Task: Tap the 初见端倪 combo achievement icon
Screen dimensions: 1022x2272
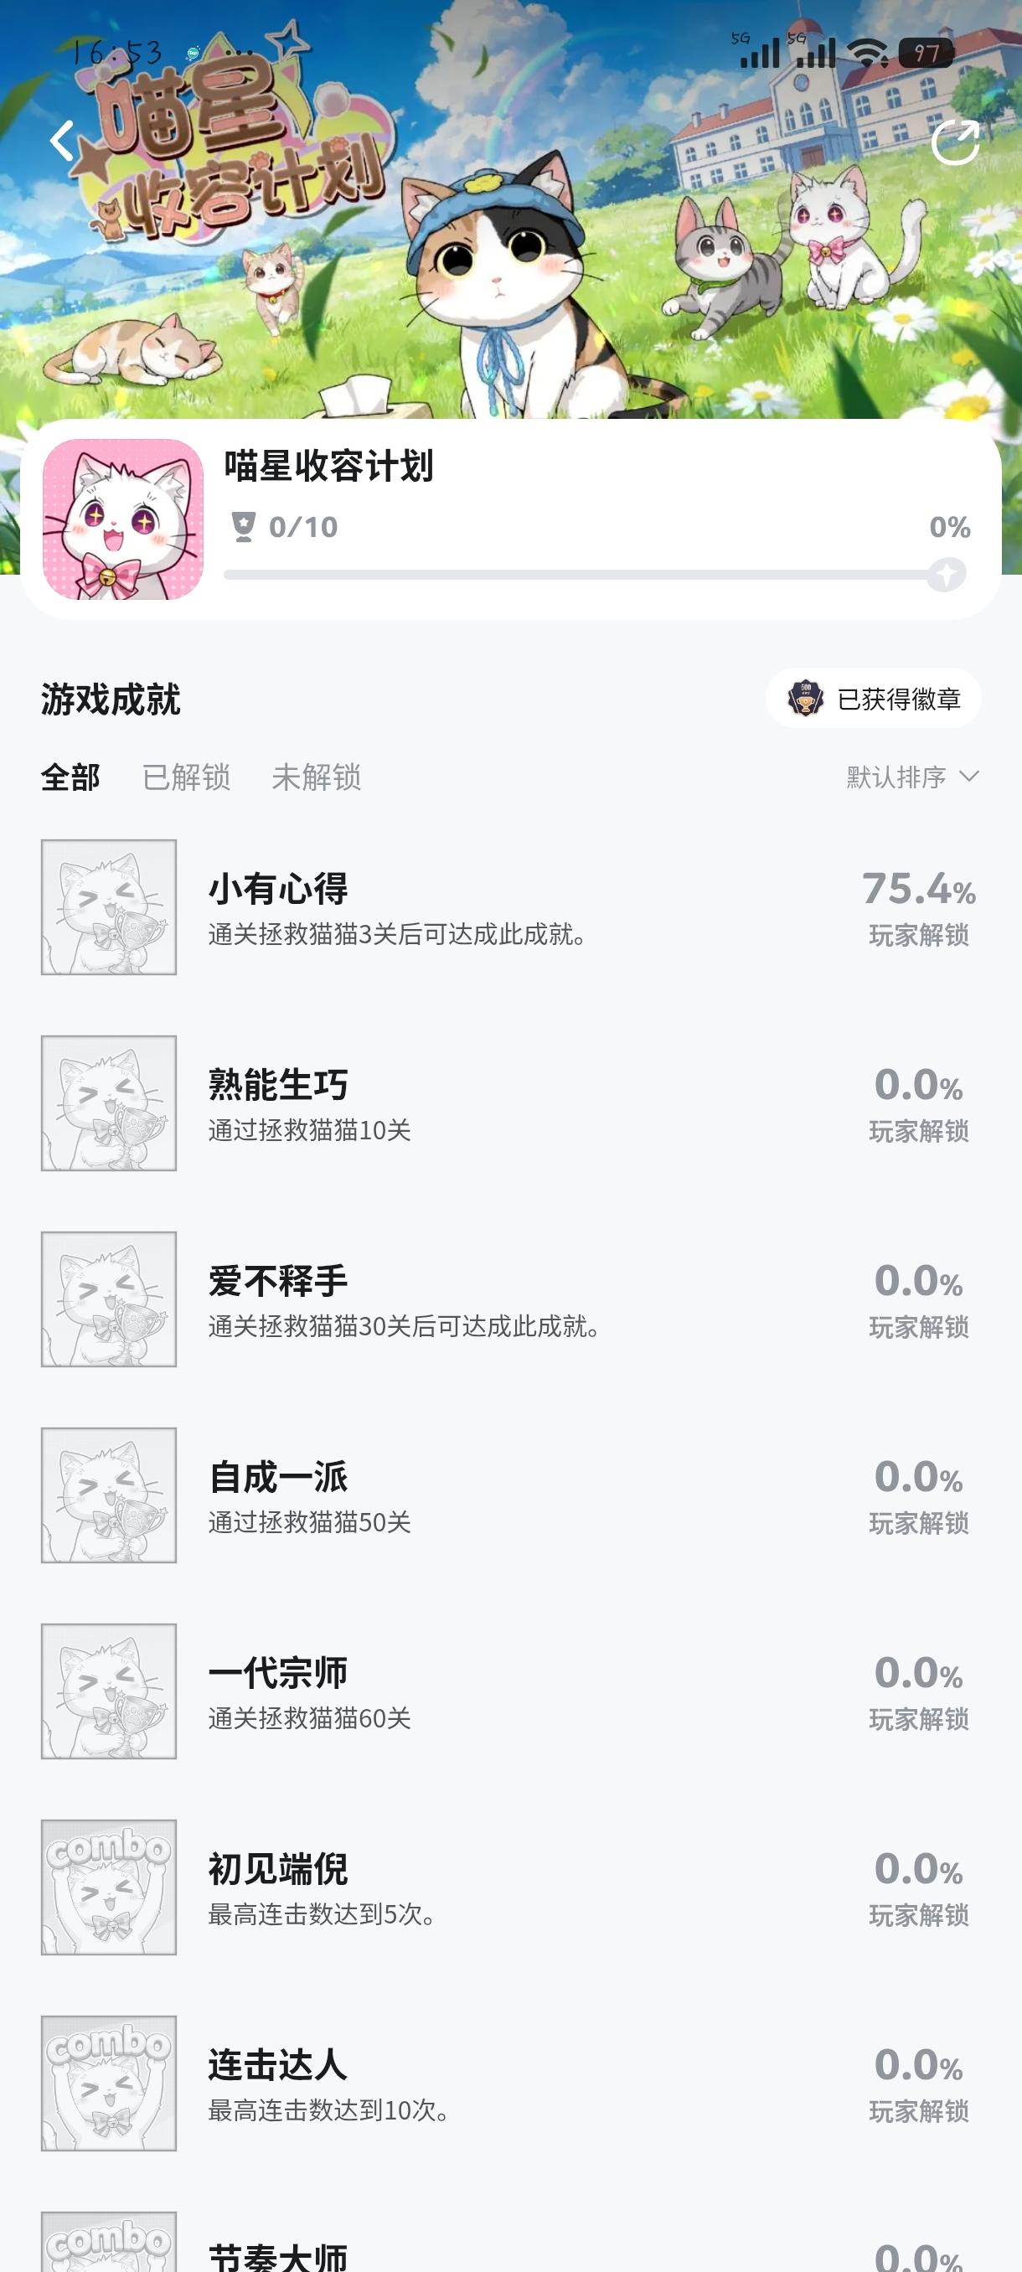Action: click(x=110, y=1887)
